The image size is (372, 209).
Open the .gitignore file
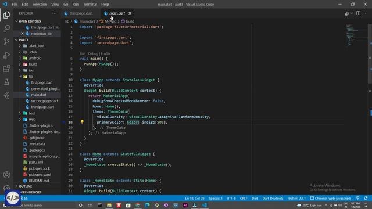[36, 138]
